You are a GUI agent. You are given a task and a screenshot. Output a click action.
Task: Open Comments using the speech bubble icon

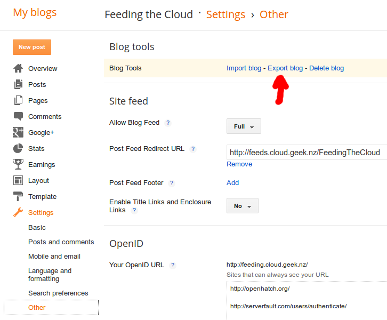coord(18,116)
